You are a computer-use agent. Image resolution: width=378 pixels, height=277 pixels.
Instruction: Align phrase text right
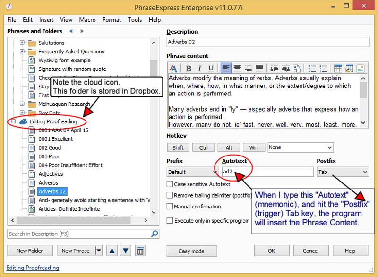pos(248,69)
